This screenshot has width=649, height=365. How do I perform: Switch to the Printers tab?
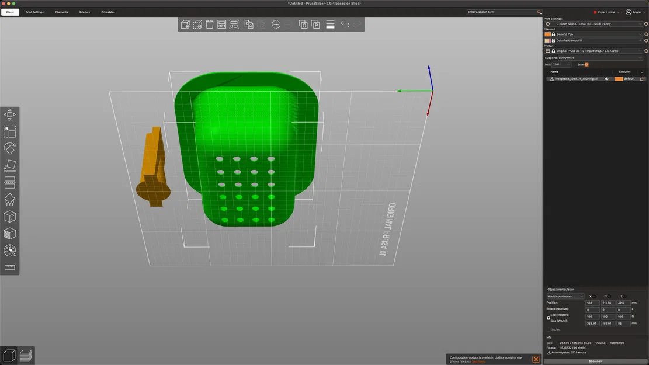85,12
